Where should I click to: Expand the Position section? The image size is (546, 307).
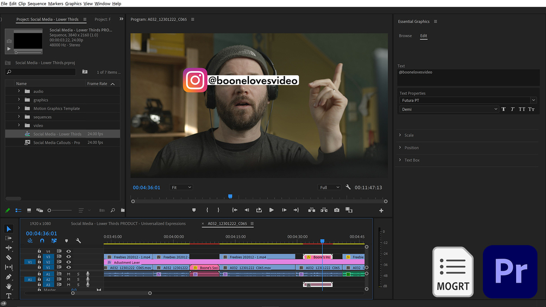pos(400,148)
